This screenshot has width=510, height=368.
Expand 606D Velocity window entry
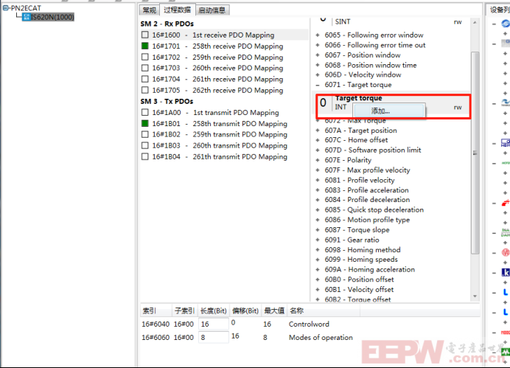(x=318, y=74)
